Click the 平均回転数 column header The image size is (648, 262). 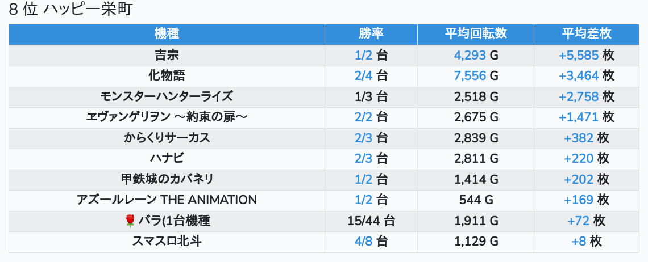point(476,33)
